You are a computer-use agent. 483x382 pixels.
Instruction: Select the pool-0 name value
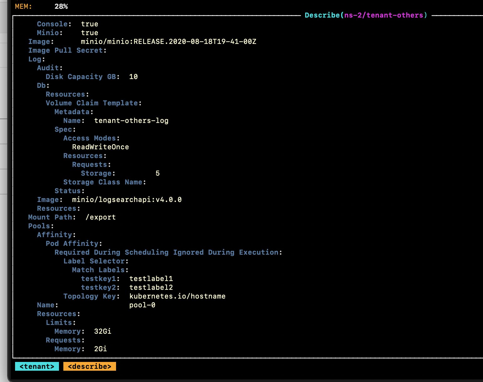click(x=142, y=305)
